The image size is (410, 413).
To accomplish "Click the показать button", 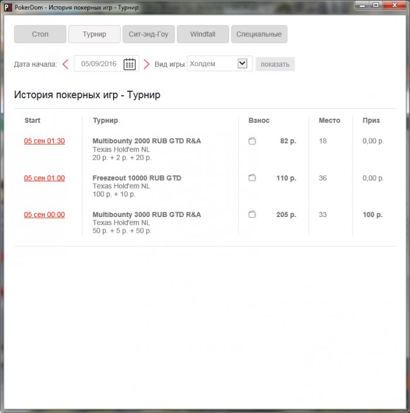I will tap(275, 64).
